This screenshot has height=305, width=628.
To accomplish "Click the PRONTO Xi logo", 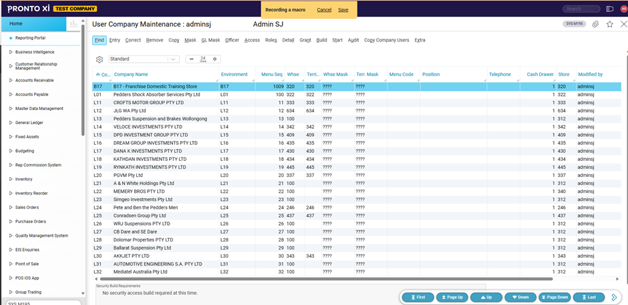I will [29, 9].
